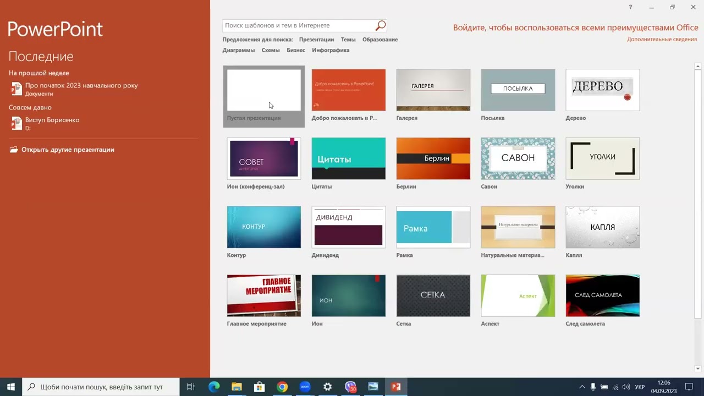This screenshot has width=704, height=396.
Task: Select suggested search Образование
Action: 380,40
